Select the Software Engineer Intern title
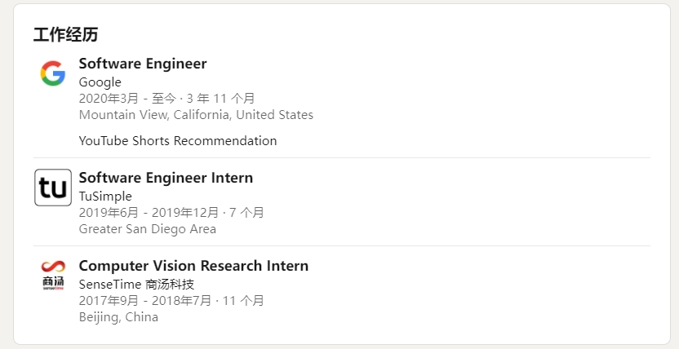Image resolution: width=679 pixels, height=349 pixels. [x=166, y=178]
